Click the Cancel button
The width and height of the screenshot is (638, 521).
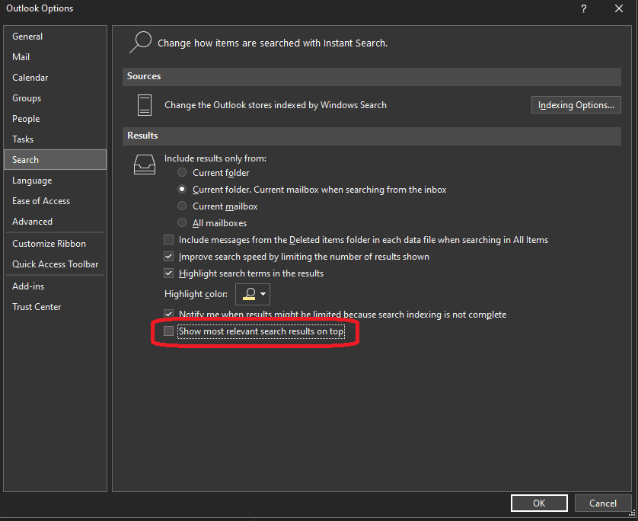pos(603,503)
